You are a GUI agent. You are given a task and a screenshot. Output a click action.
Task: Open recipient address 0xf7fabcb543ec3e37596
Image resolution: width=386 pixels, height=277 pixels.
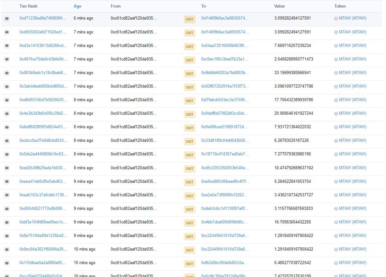pos(225,100)
